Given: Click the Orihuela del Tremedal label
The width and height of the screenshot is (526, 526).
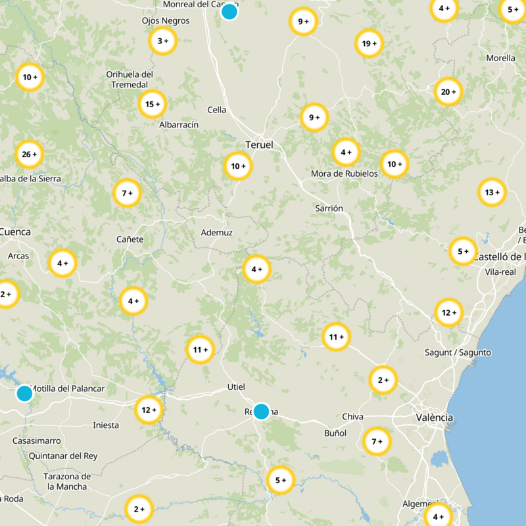Looking at the screenshot, I should click(x=130, y=80).
